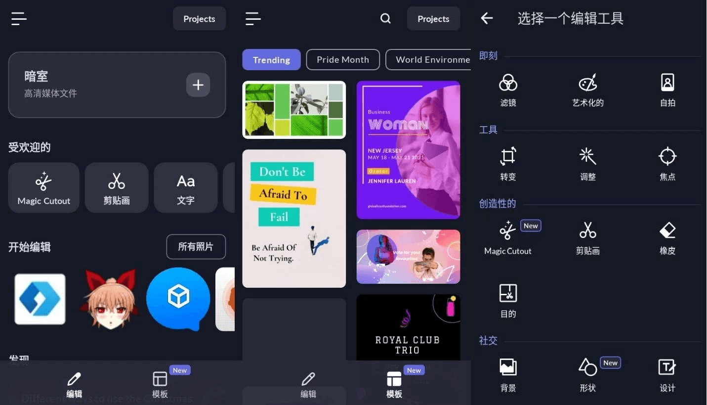This screenshot has width=707, height=405.
Task: Click the Projects button
Action: 199,18
